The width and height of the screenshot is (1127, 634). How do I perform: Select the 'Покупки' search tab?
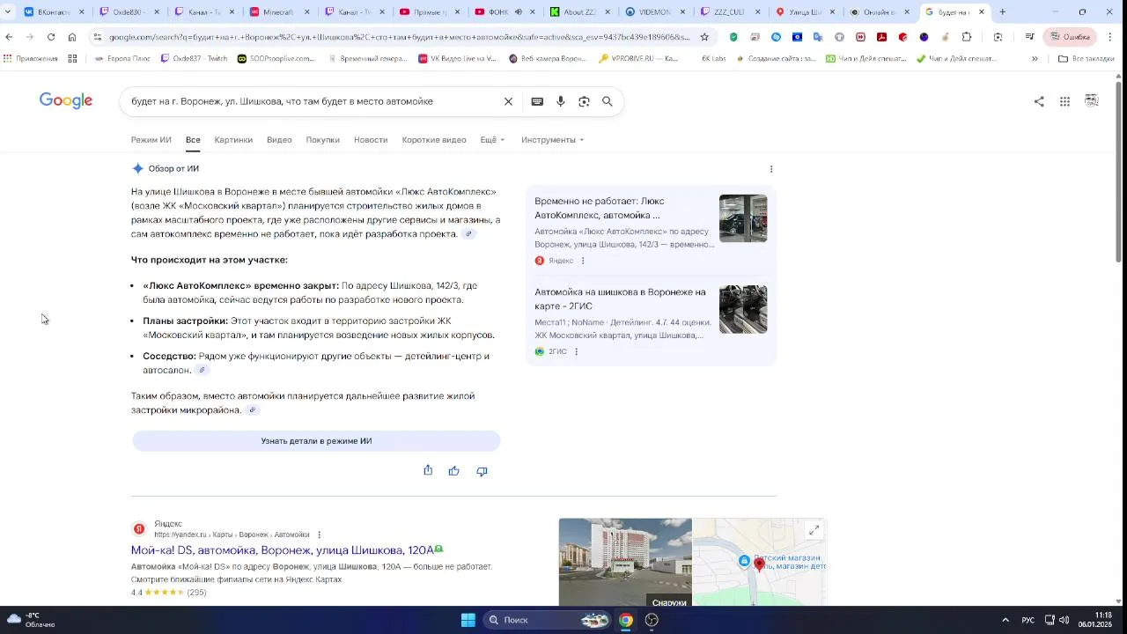tap(323, 140)
